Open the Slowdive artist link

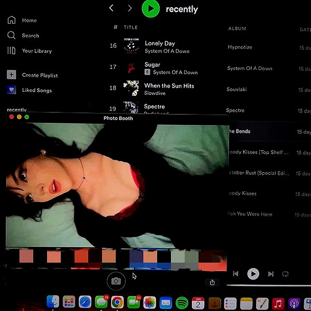point(154,93)
